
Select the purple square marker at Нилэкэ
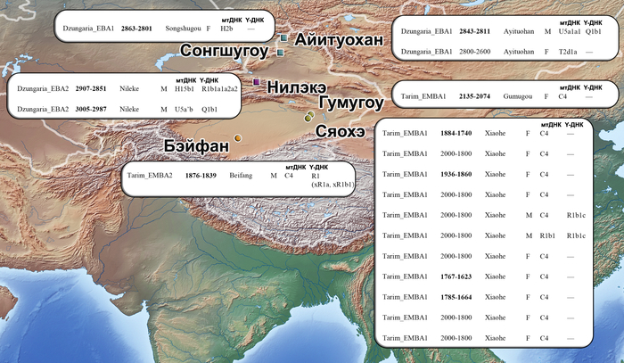pyautogui.click(x=257, y=82)
